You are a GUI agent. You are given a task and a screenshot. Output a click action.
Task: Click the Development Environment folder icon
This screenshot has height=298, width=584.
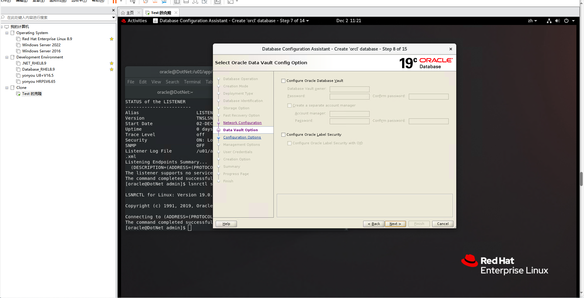(12, 57)
